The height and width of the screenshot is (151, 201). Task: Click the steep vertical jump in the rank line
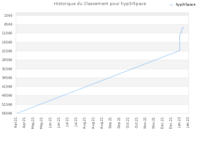180,43
